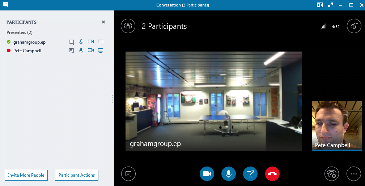Click screen share icon for Pete Campbell
This screenshot has height=186, width=365.
point(101,50)
